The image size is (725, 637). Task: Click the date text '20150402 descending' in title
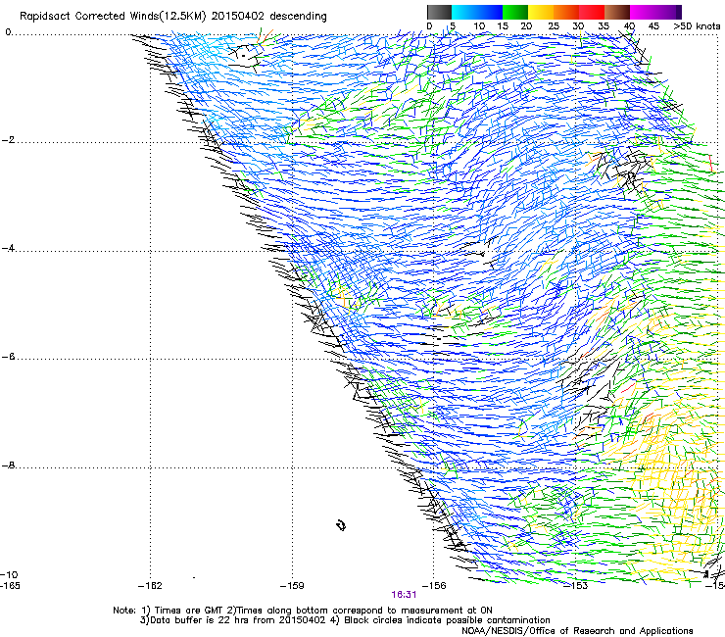pos(268,17)
